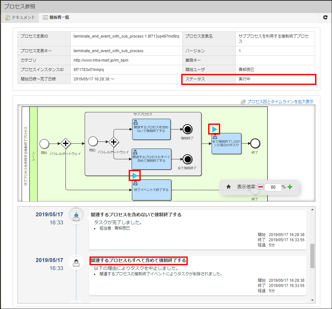The height and width of the screenshot is (309, 332).
Task: Select the ドキュメント tab
Action: tap(20, 18)
